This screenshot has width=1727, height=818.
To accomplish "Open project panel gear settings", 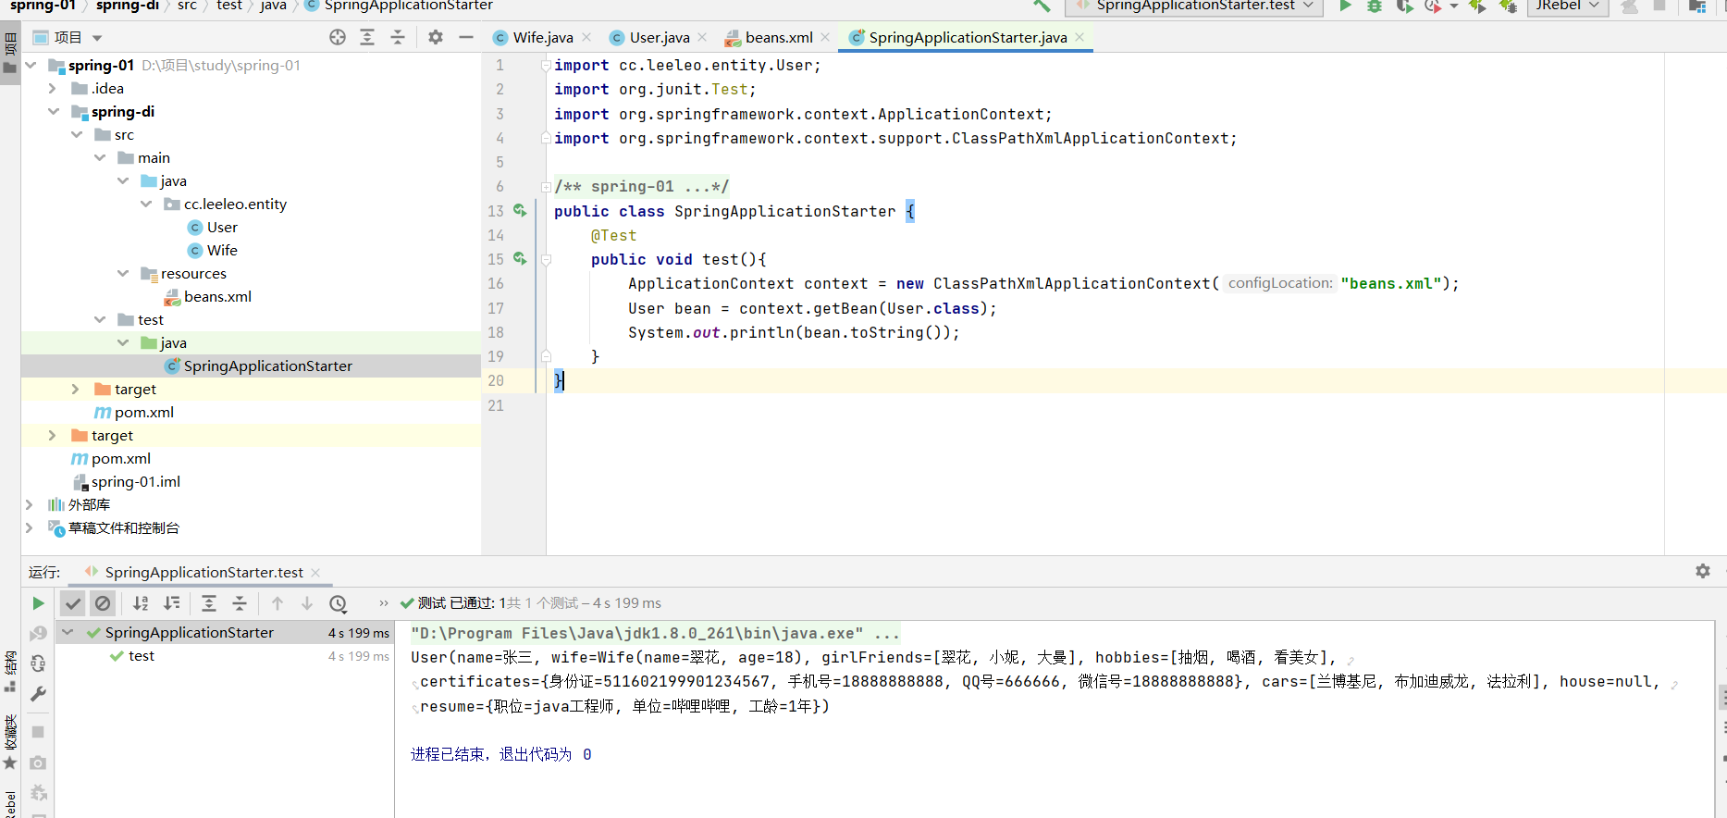I will [436, 37].
